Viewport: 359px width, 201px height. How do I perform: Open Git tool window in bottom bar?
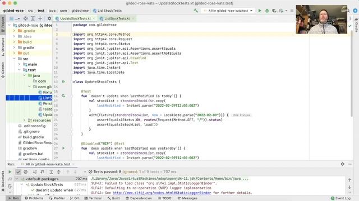(75, 198)
